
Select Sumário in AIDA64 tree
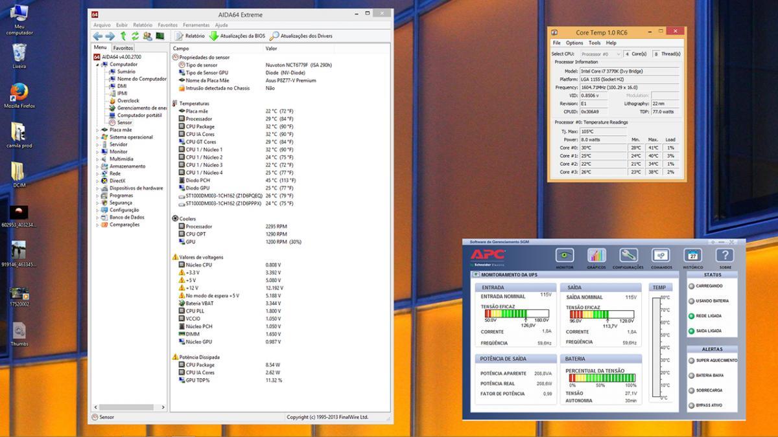(126, 72)
